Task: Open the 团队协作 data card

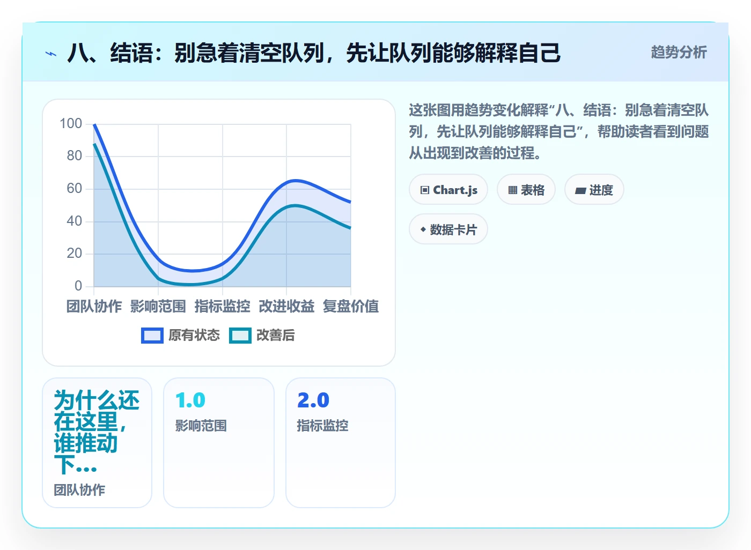Action: coord(97,443)
